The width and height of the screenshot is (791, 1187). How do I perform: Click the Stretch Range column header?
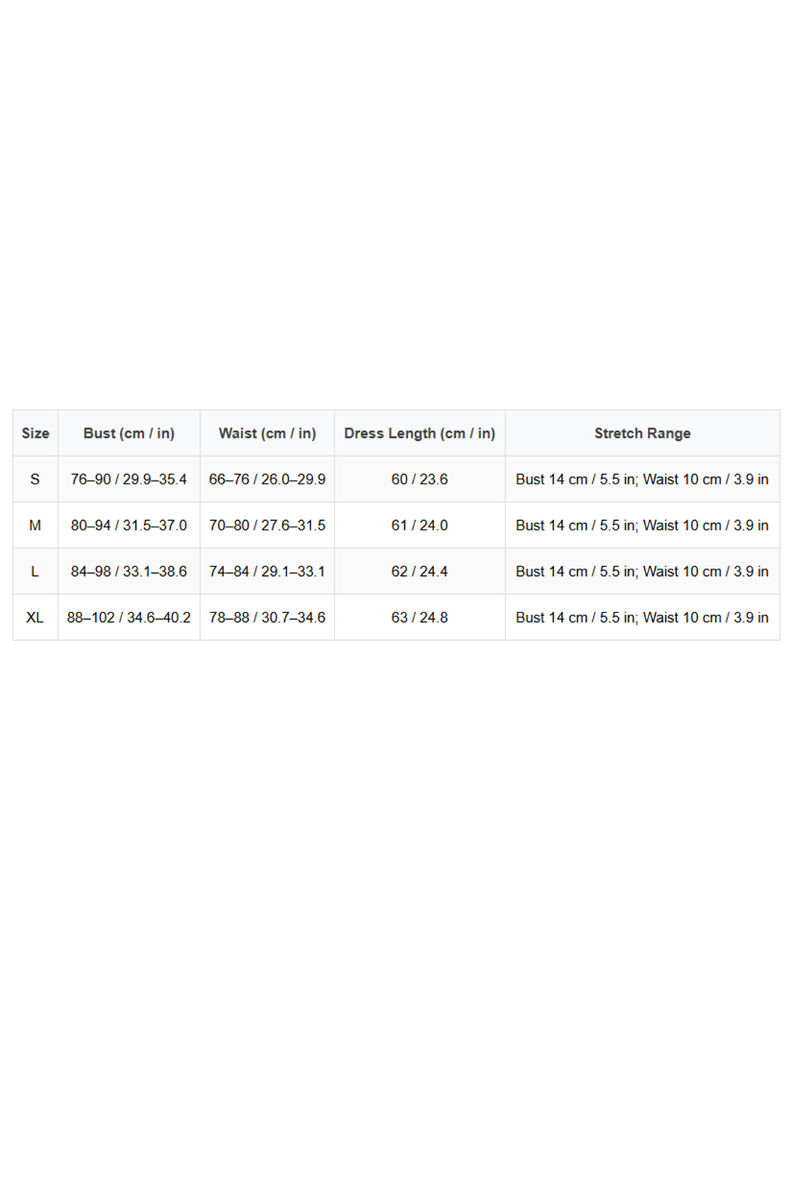point(642,433)
